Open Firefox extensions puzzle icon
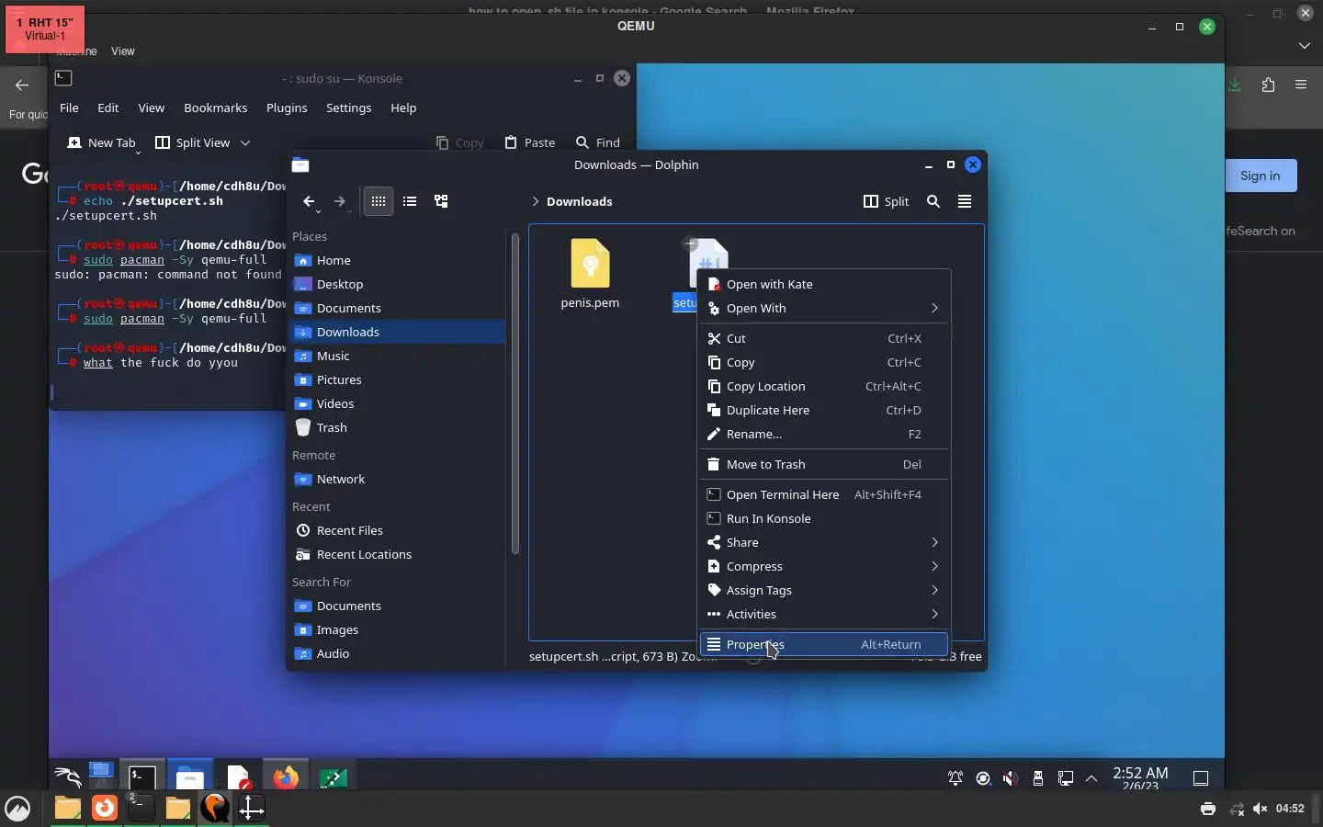Viewport: 1323px width, 827px height. coord(1269,85)
